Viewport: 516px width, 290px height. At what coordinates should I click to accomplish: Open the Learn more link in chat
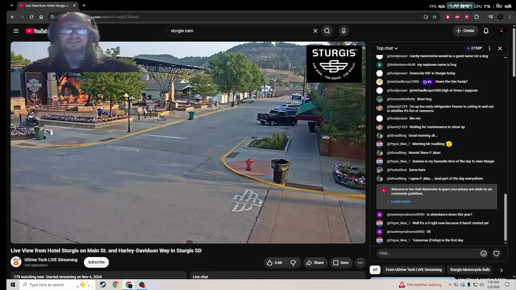point(400,201)
